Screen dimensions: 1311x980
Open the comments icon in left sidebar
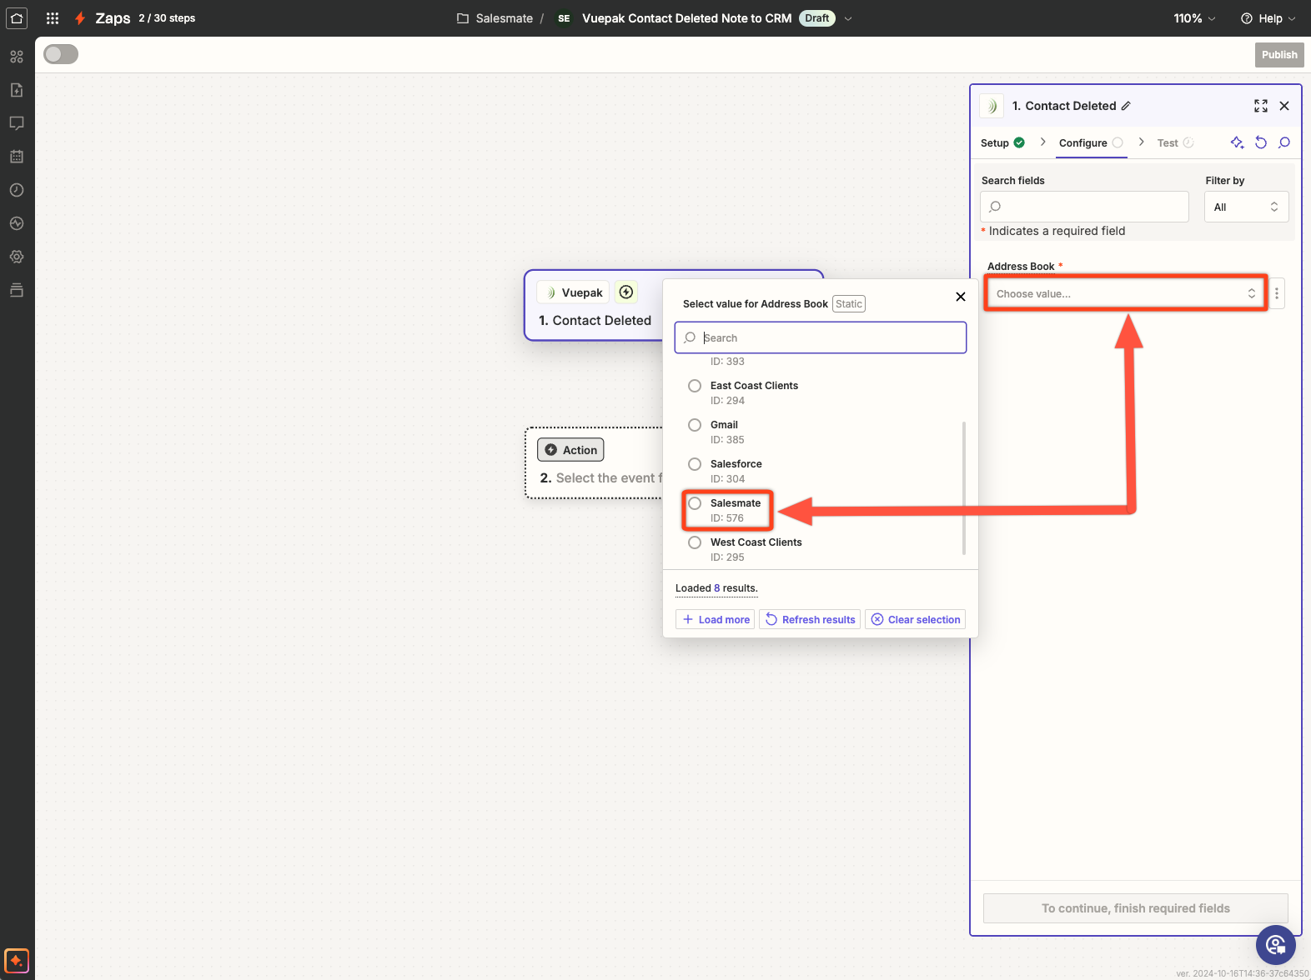[17, 123]
